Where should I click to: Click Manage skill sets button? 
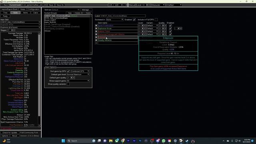85,10
